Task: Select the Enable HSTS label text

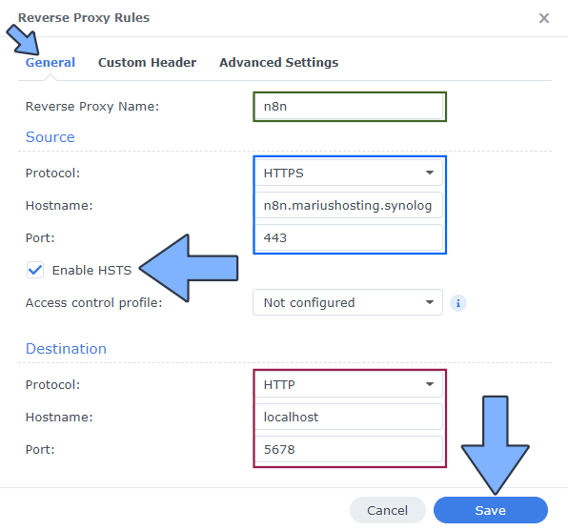Action: tap(91, 271)
